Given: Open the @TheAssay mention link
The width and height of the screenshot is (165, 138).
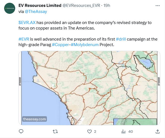Looking at the screenshot, I should pos(36,12).
